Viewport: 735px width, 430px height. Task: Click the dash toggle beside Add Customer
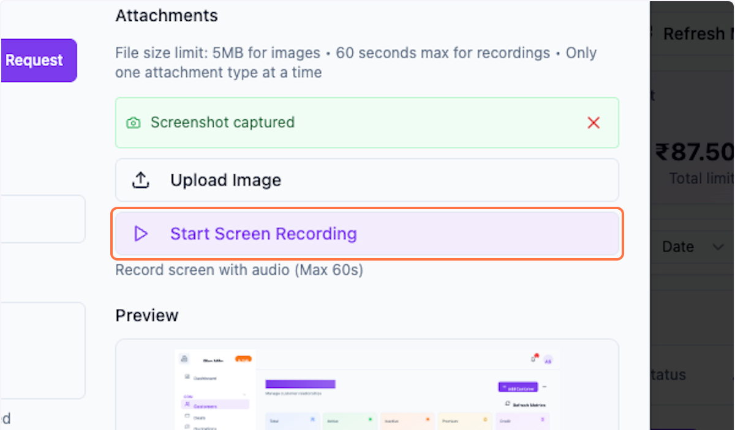pyautogui.click(x=545, y=387)
